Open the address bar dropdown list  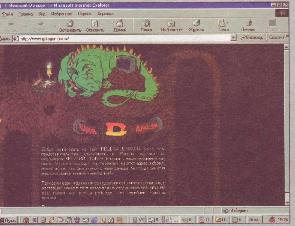point(233,38)
